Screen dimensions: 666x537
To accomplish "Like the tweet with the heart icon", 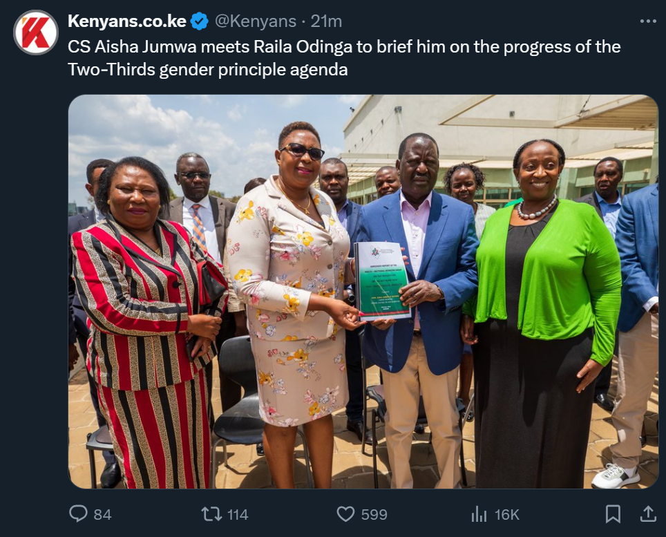I will [345, 514].
